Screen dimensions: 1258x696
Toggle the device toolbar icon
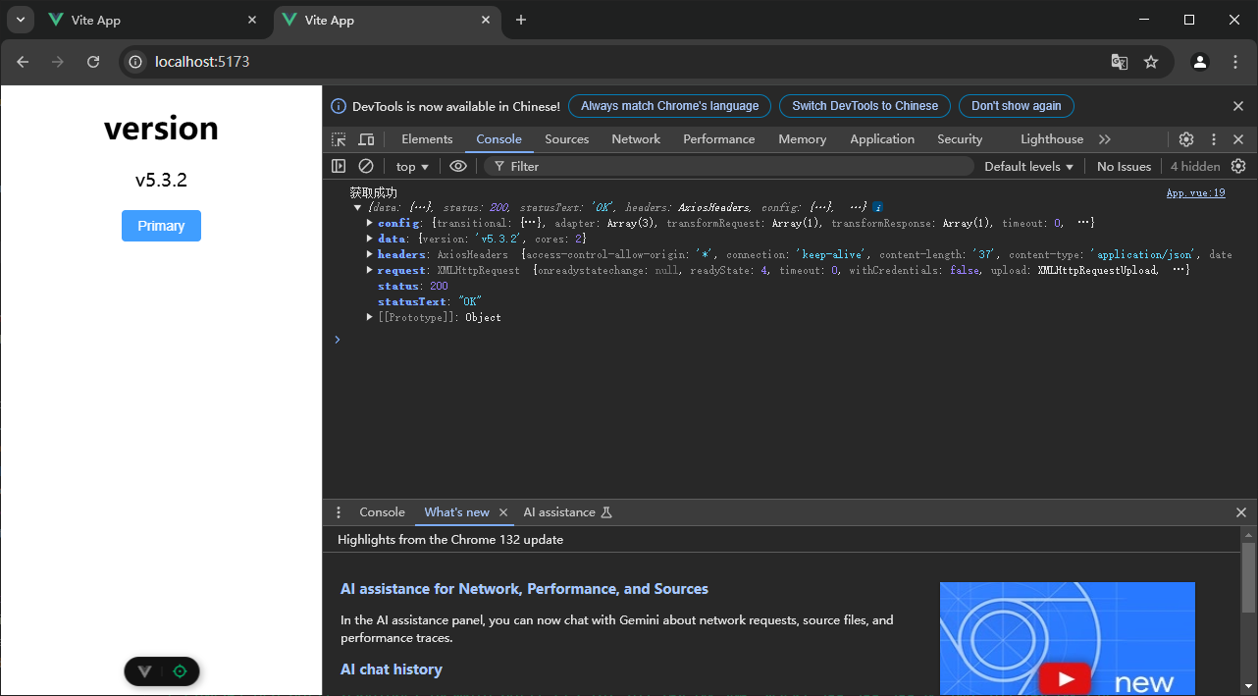pos(366,139)
